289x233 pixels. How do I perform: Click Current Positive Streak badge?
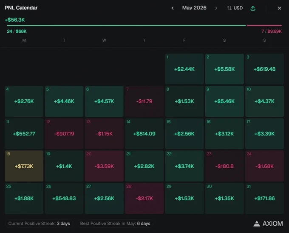pyautogui.click(x=39, y=223)
